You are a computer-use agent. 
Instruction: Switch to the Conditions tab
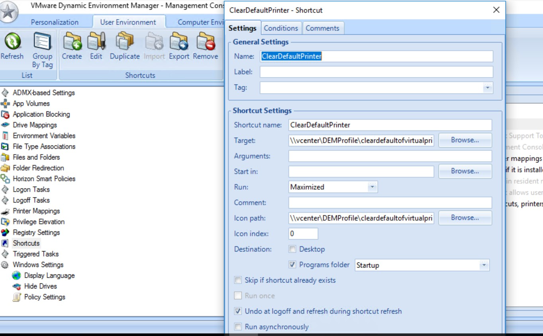point(281,28)
